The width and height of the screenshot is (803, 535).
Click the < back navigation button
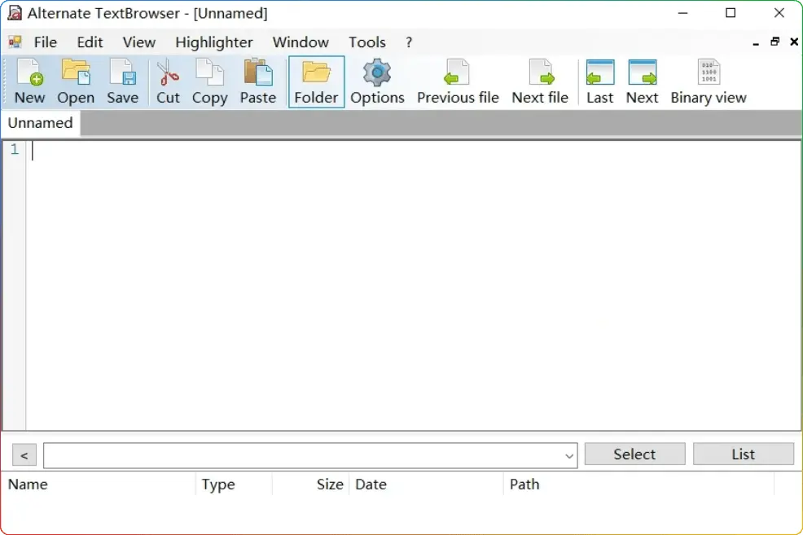point(24,455)
